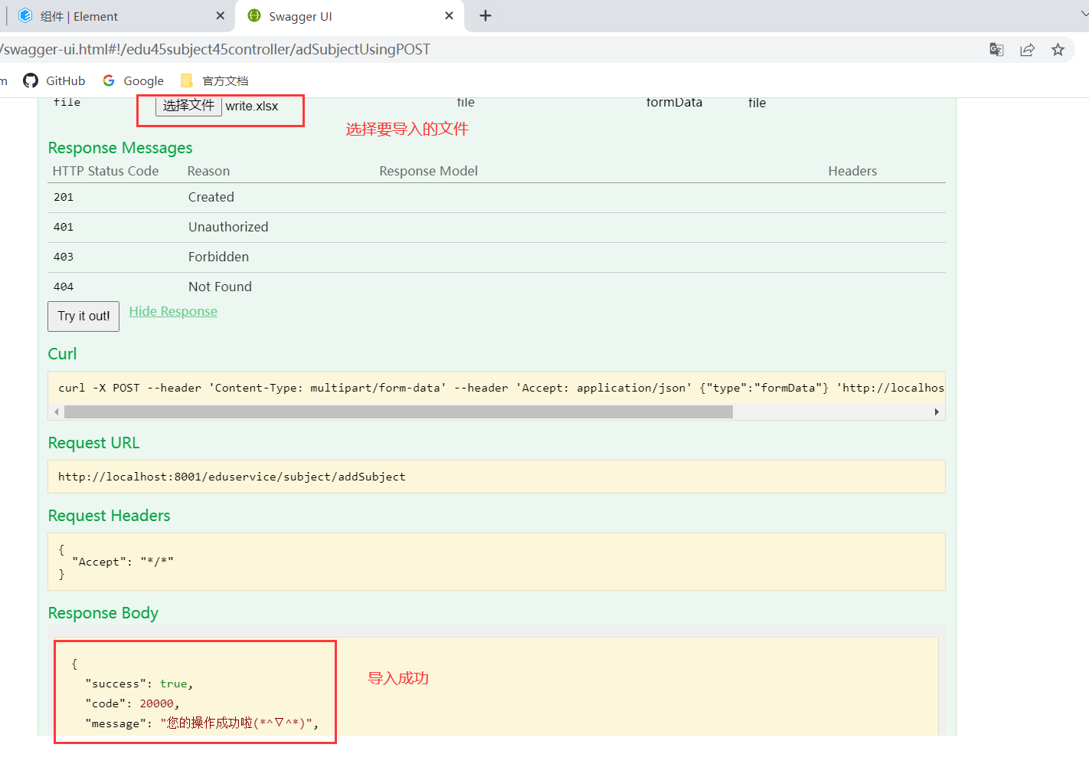1089x764 pixels.
Task: Click the Forbidden reason cell
Action: point(218,257)
